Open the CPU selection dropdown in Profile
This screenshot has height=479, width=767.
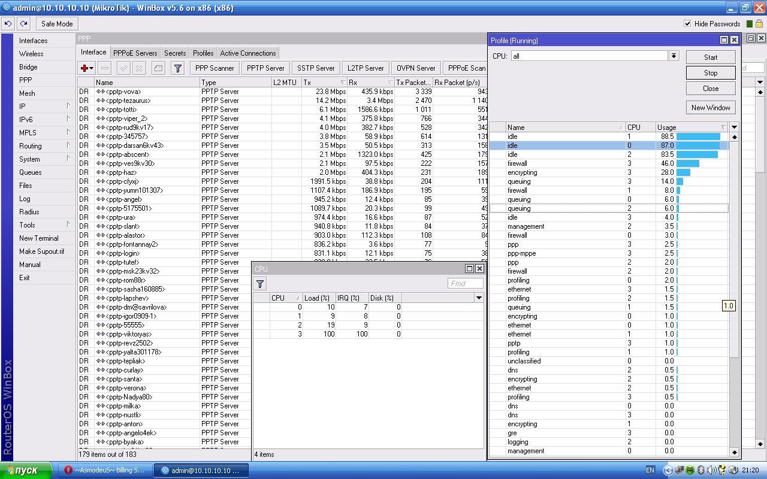(x=674, y=56)
